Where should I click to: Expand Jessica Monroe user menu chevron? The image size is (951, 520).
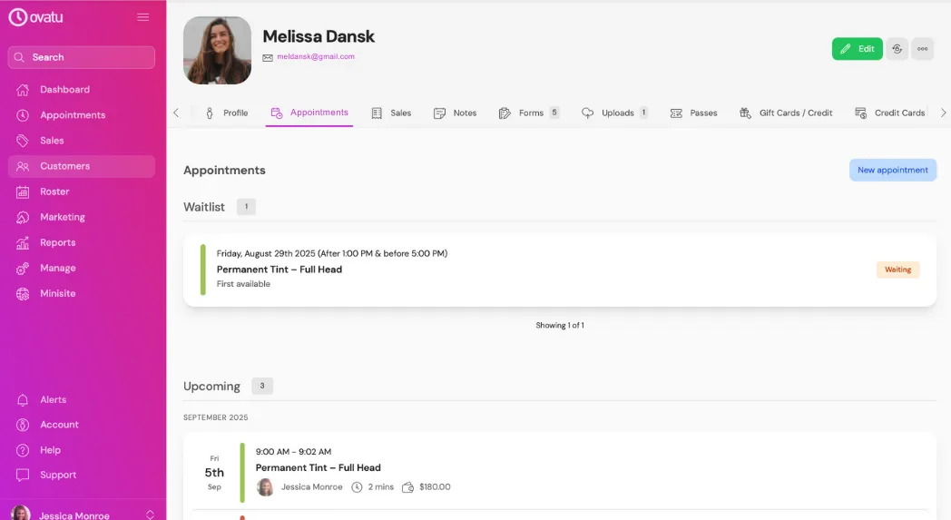tap(150, 515)
